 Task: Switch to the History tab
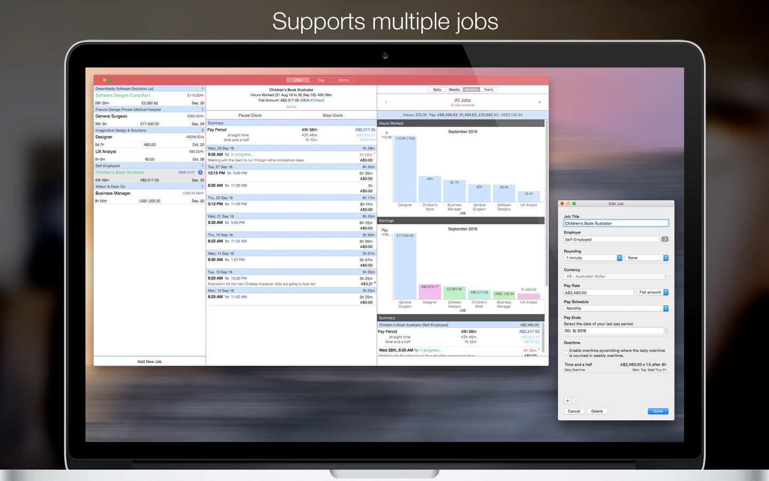[344, 80]
